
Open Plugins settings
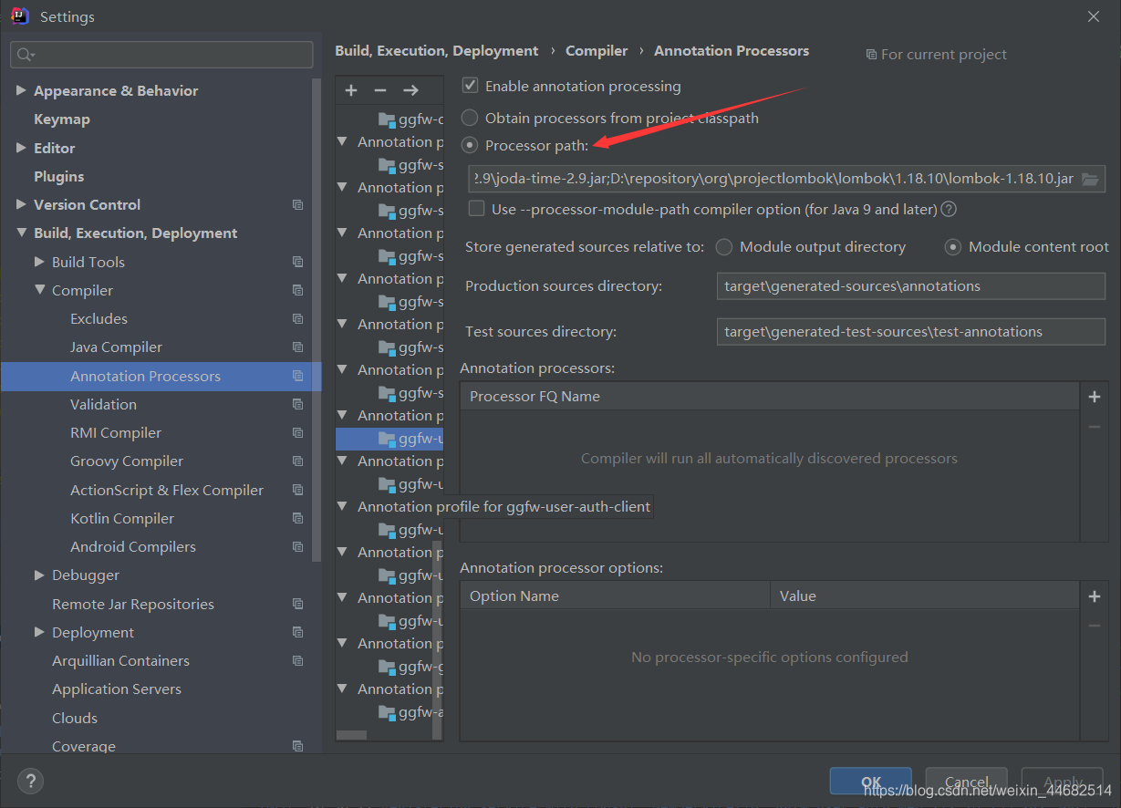coord(59,176)
